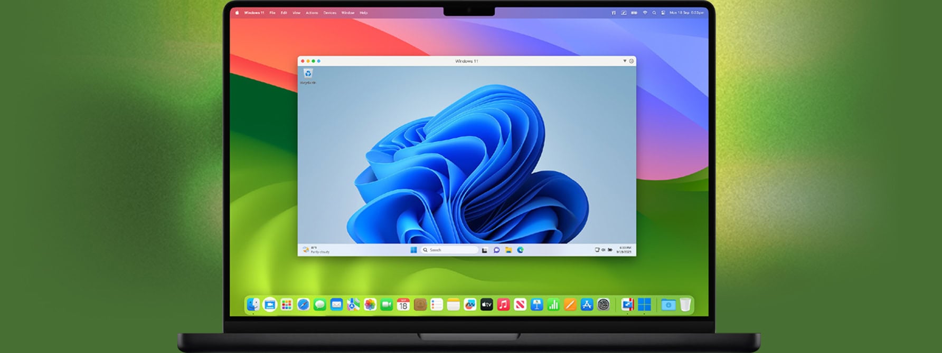Open Trash in the Dock
The height and width of the screenshot is (353, 942).
coord(685,305)
